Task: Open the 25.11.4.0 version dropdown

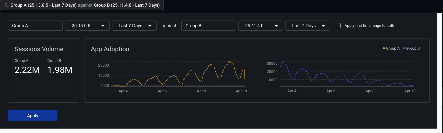Action: coord(260,26)
